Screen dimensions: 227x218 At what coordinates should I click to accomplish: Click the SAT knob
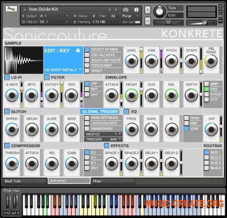coord(211,129)
